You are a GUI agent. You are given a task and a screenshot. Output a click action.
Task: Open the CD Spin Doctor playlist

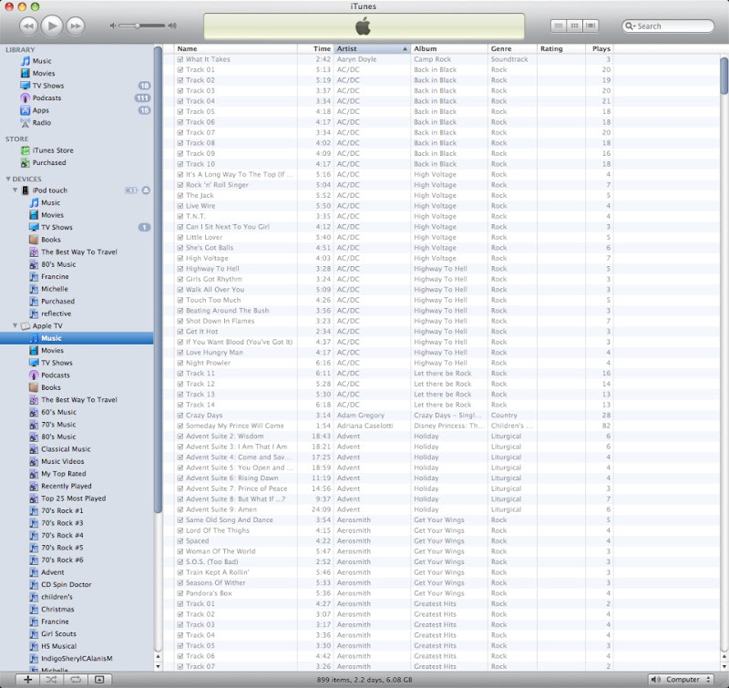click(66, 584)
